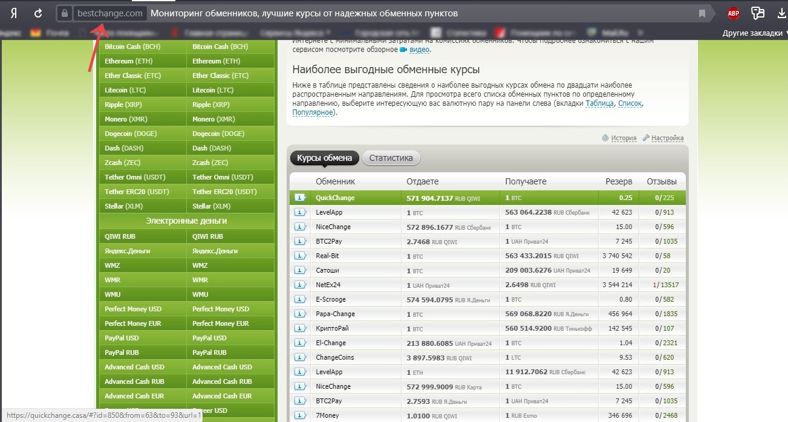
Task: Open the Yandex home button
Action: [13, 13]
